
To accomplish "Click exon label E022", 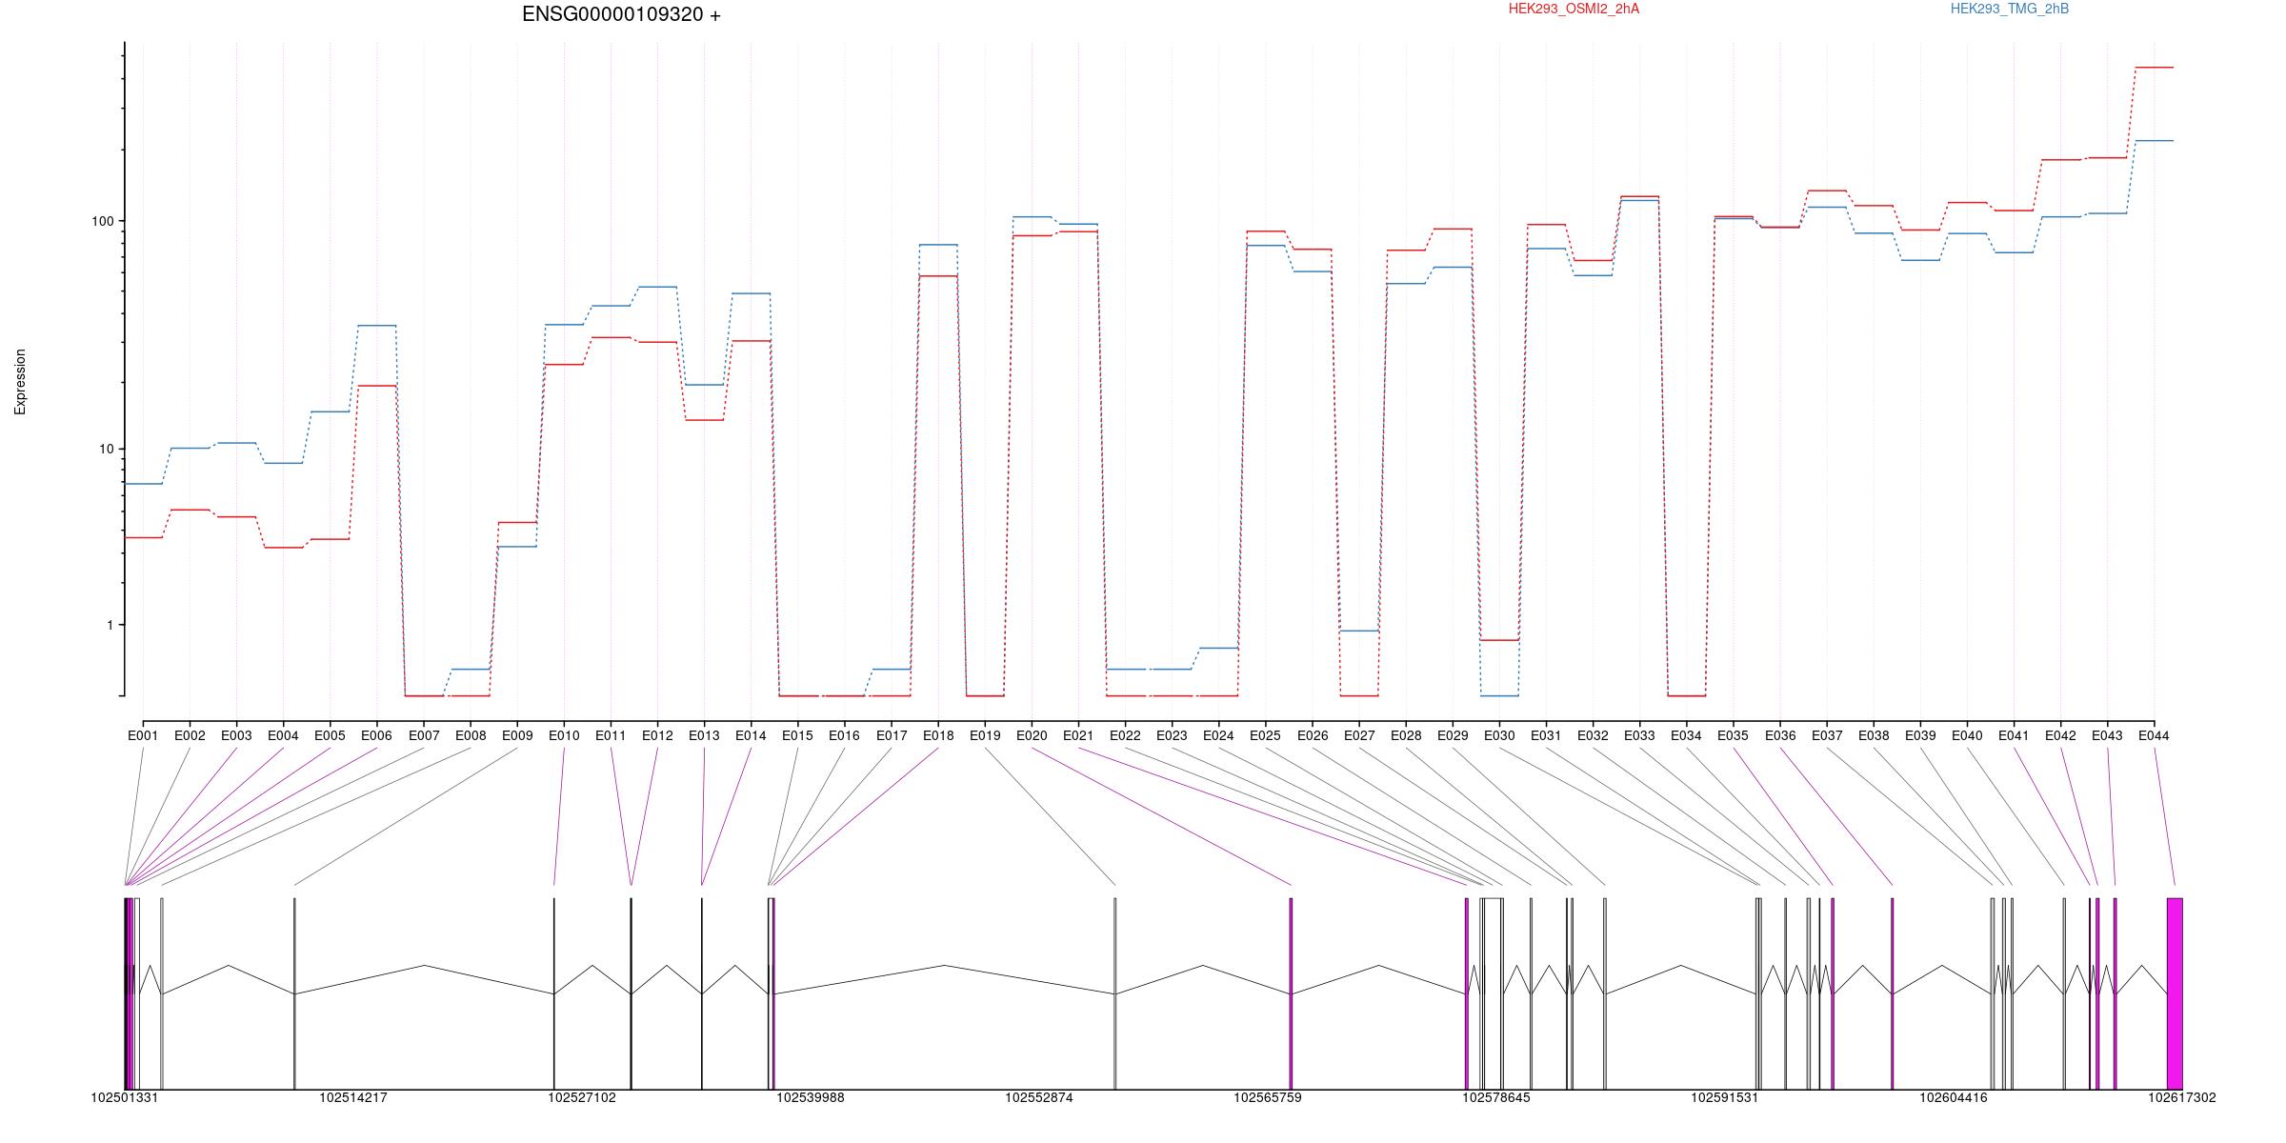I will pyautogui.click(x=1125, y=735).
